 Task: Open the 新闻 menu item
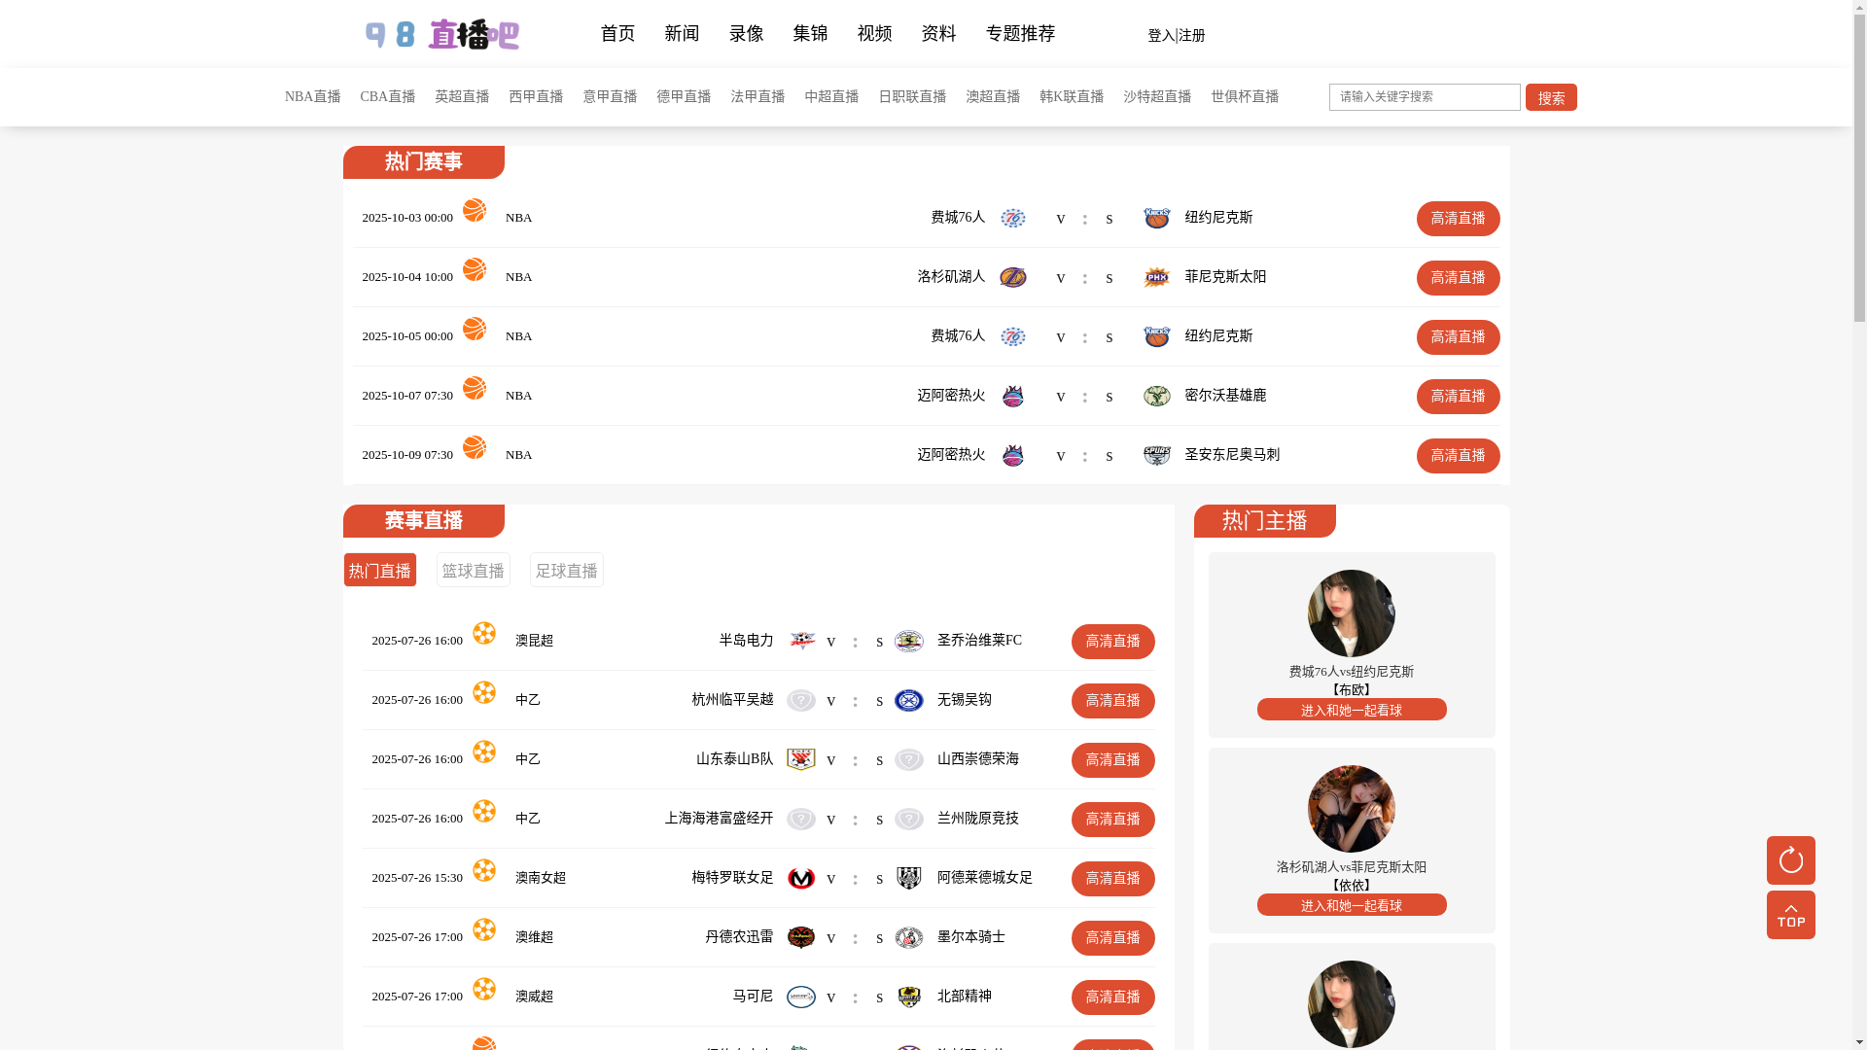[682, 34]
